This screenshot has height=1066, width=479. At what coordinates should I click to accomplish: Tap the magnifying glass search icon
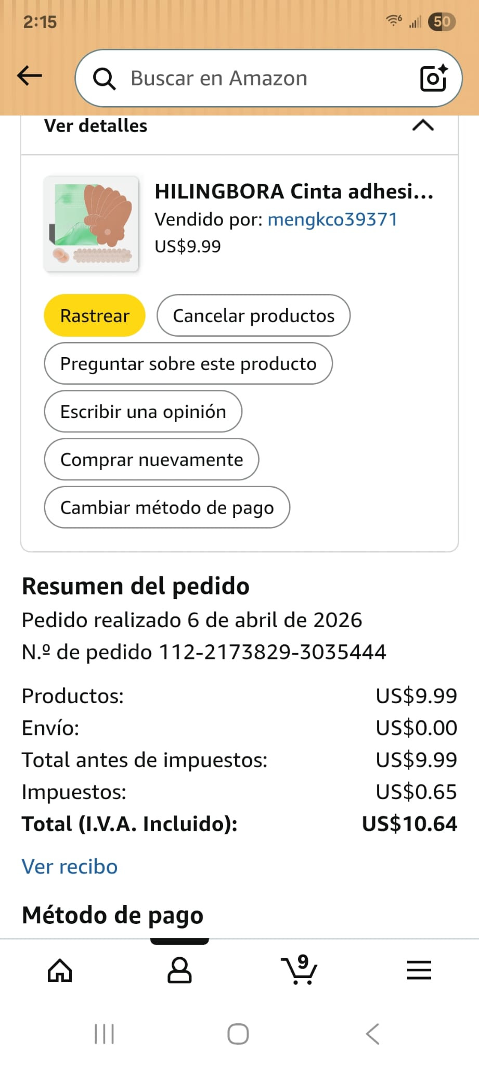(104, 79)
